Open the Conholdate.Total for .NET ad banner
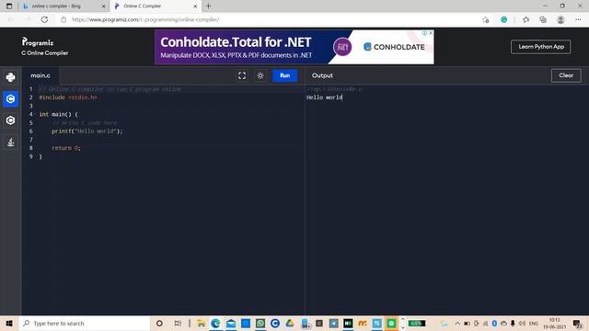Image resolution: width=589 pixels, height=331 pixels. pos(294,47)
